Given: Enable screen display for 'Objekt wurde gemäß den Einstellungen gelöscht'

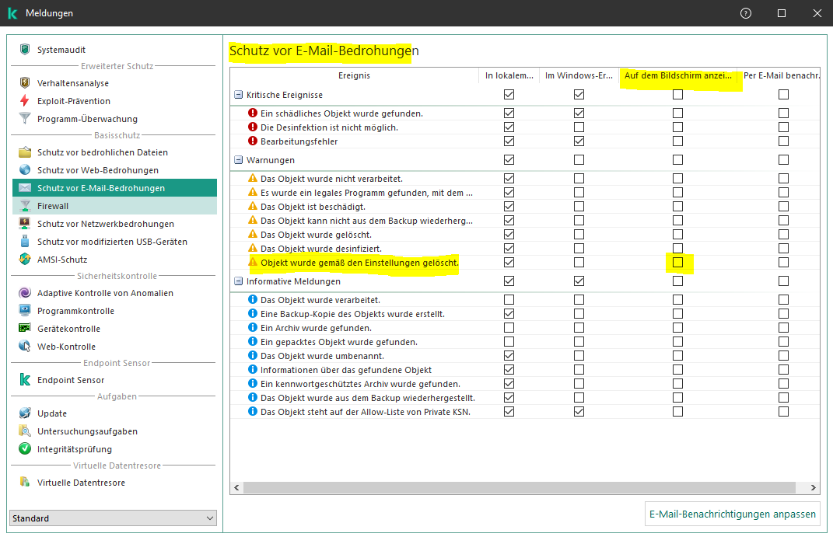Looking at the screenshot, I should click(x=677, y=263).
